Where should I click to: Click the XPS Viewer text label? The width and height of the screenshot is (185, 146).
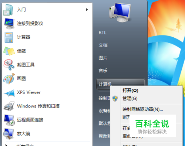point(29,92)
